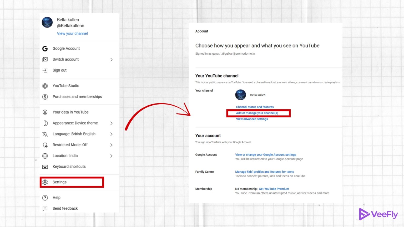The image size is (404, 227).
Task: Click the Bella kullen channel avatar
Action: [240, 95]
